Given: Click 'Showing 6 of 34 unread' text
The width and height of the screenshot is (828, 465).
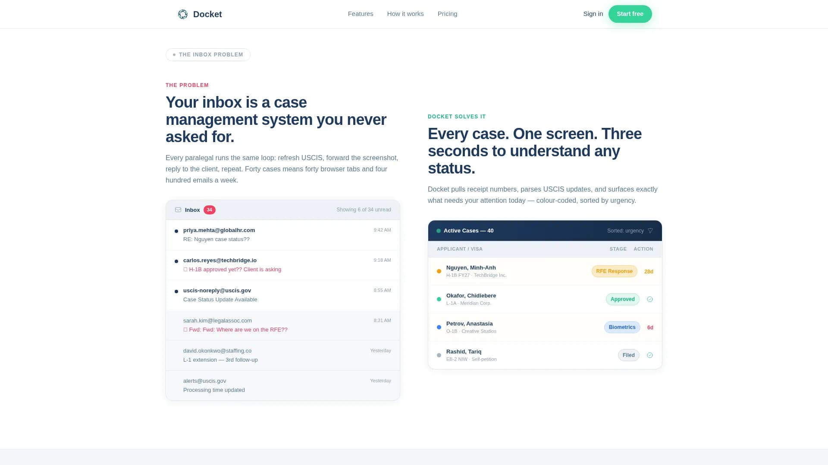Looking at the screenshot, I should (x=364, y=210).
